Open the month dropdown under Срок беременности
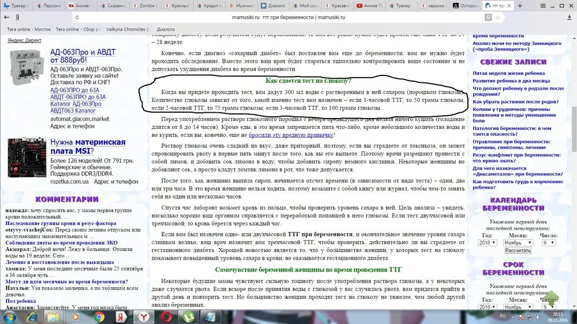577x324 pixels. 518,307
